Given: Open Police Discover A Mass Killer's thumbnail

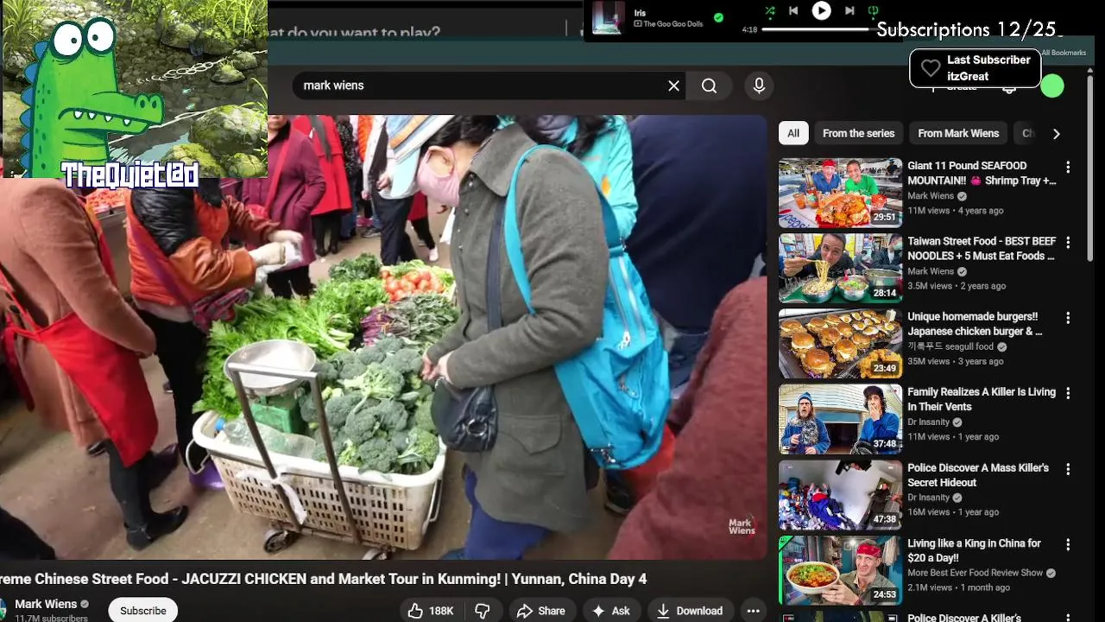Looking at the screenshot, I should pyautogui.click(x=840, y=495).
